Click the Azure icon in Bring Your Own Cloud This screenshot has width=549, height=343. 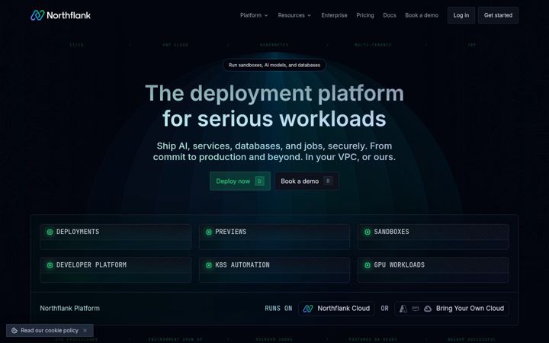tap(403, 309)
